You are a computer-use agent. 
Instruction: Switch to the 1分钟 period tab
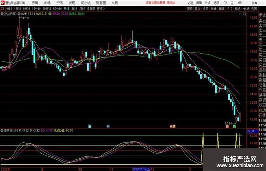(x=17, y=9)
